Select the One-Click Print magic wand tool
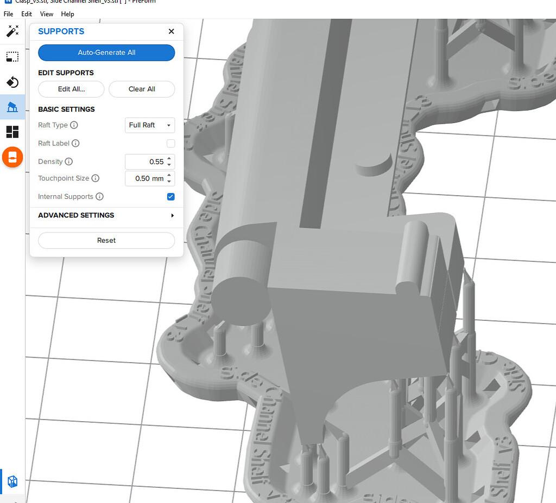556x503 pixels. click(x=12, y=31)
